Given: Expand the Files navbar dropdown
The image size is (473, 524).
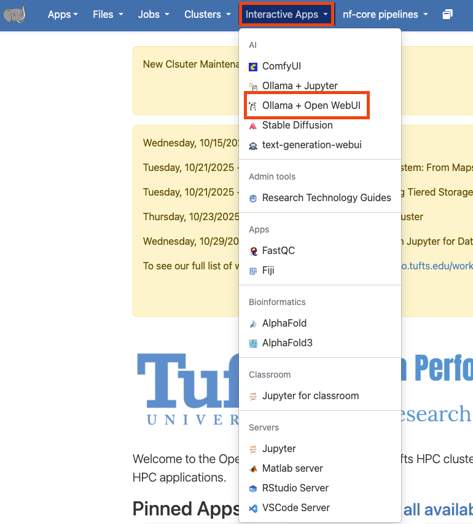Looking at the screenshot, I should point(108,14).
